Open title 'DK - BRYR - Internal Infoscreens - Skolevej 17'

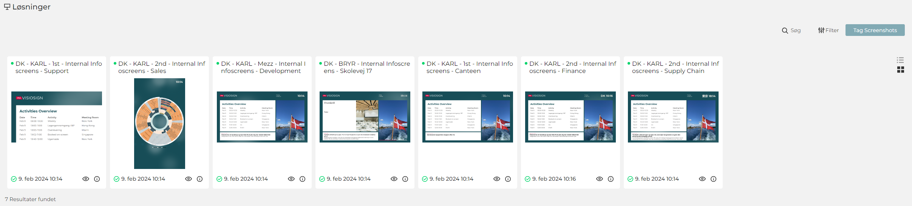coord(367,67)
